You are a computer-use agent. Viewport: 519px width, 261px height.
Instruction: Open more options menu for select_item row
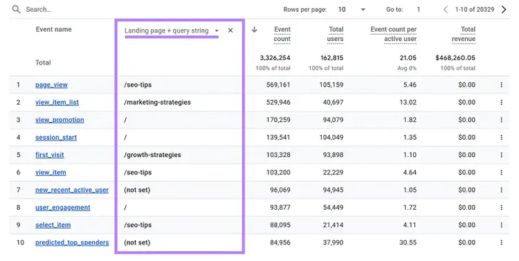[502, 225]
